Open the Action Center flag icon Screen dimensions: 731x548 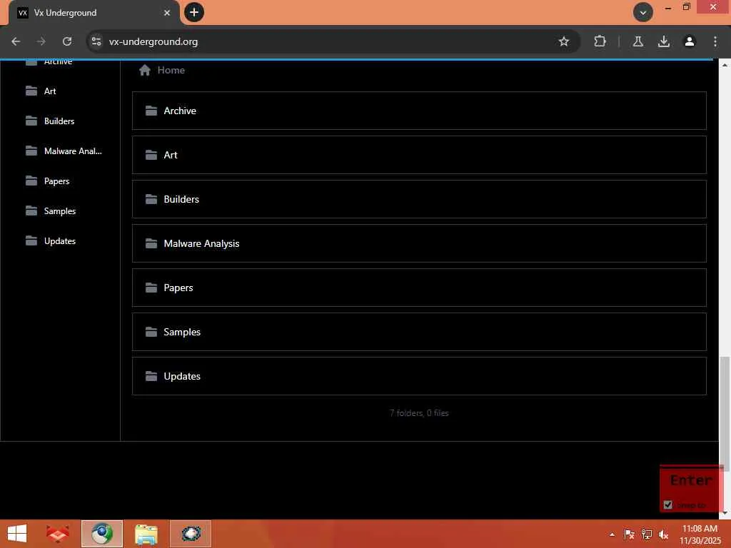tap(630, 534)
